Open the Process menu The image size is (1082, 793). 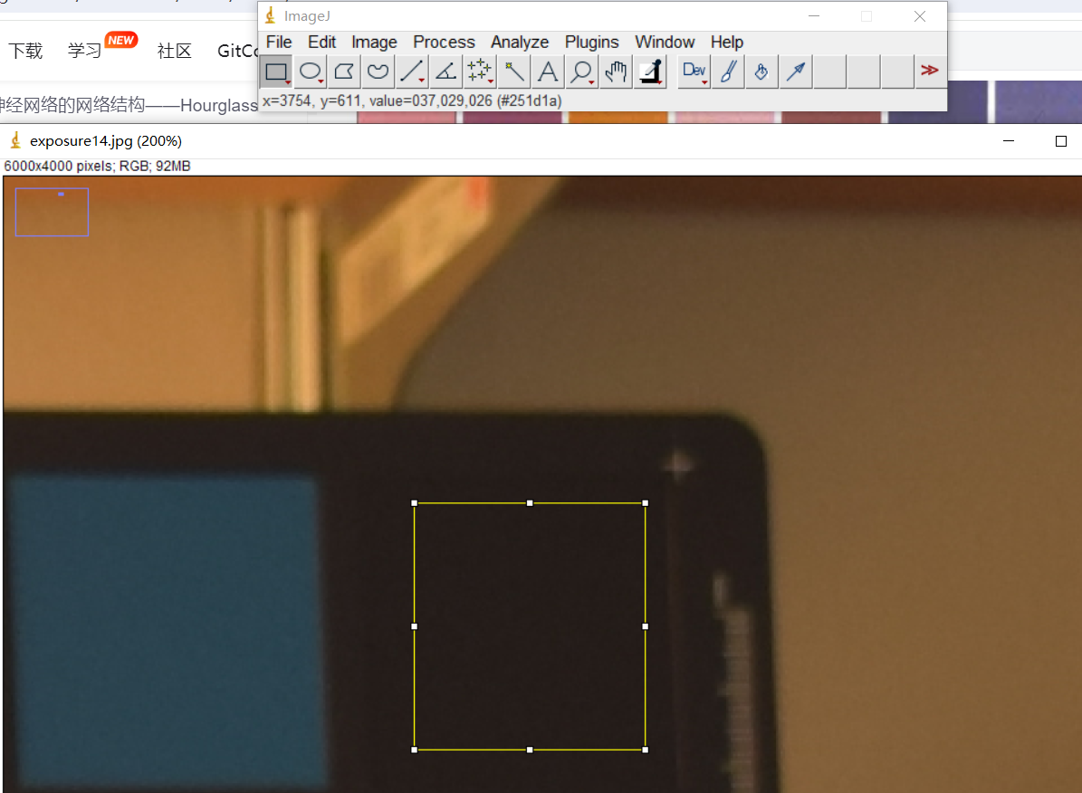pos(444,43)
